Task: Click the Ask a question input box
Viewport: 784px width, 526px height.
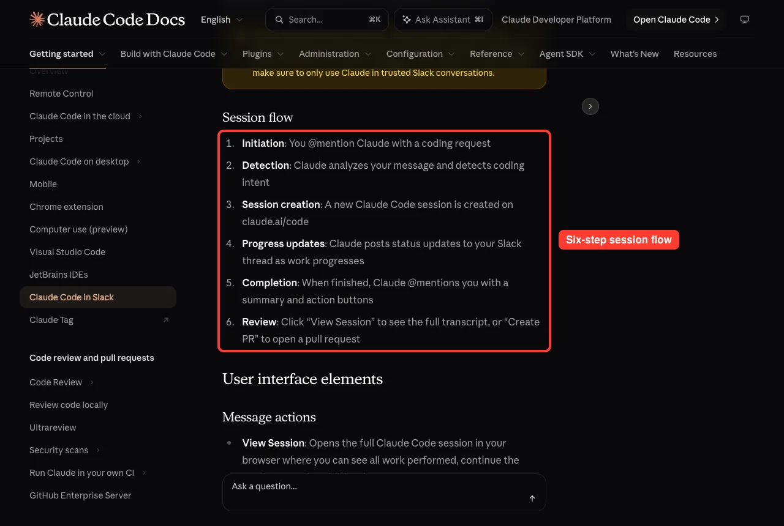Action: [x=384, y=492]
